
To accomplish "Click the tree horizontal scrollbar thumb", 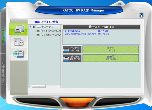I will pos(39,87).
